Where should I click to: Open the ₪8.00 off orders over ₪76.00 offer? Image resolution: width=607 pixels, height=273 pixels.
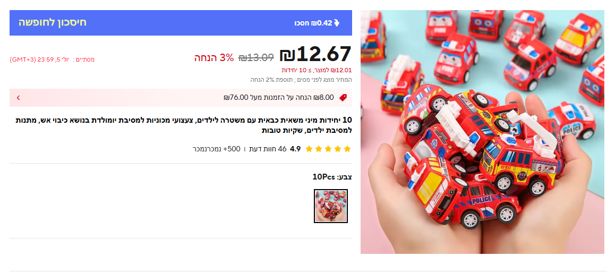[181, 98]
